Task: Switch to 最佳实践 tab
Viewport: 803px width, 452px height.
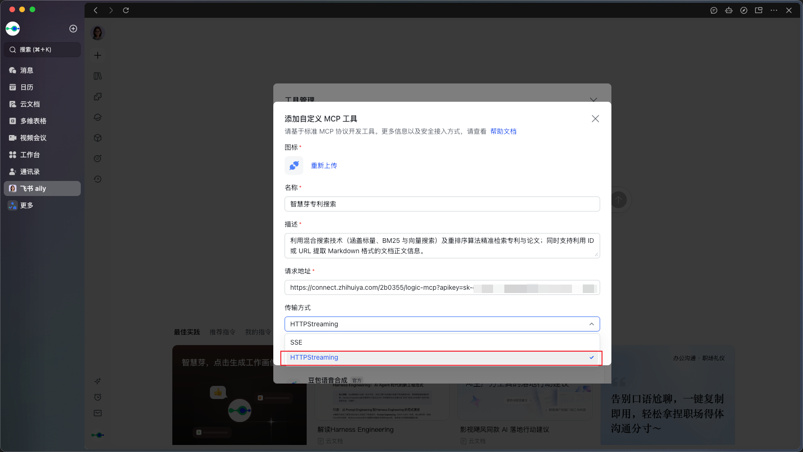Action: (x=187, y=332)
